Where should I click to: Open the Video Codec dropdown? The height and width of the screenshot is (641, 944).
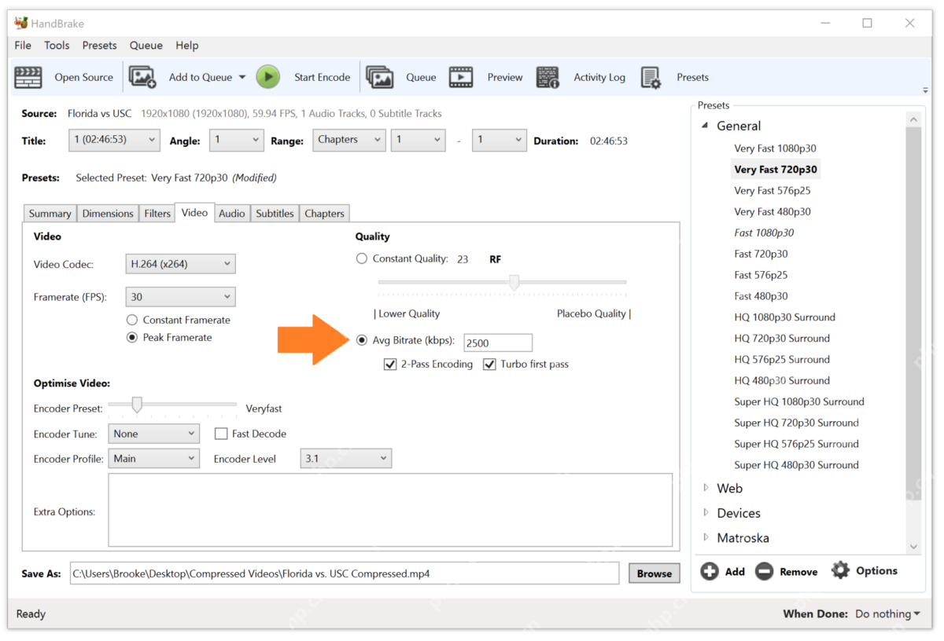180,264
